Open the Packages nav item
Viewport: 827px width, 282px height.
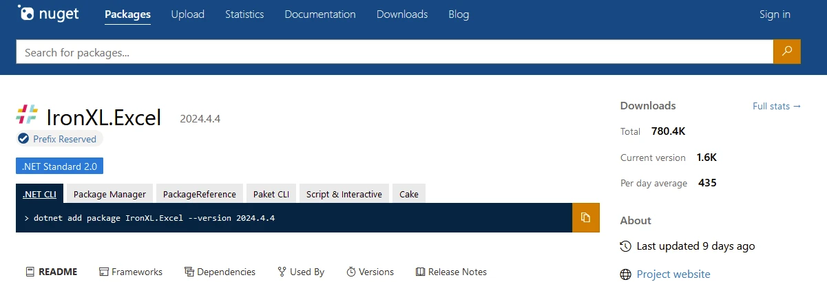pyautogui.click(x=127, y=14)
